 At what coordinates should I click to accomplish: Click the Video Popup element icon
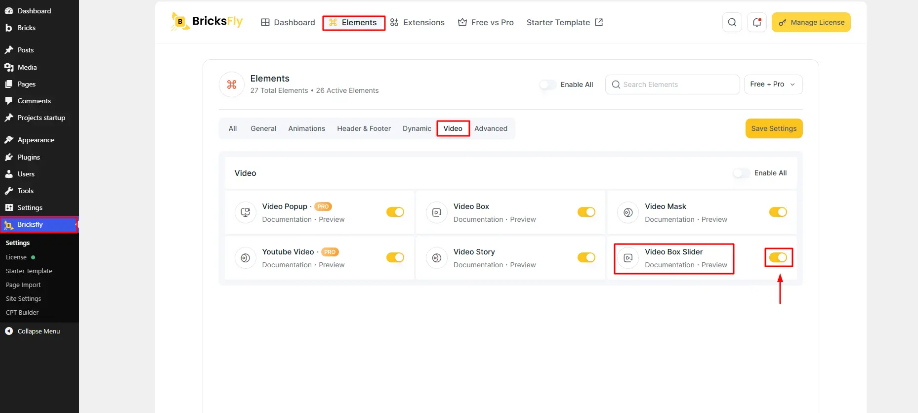tap(245, 212)
